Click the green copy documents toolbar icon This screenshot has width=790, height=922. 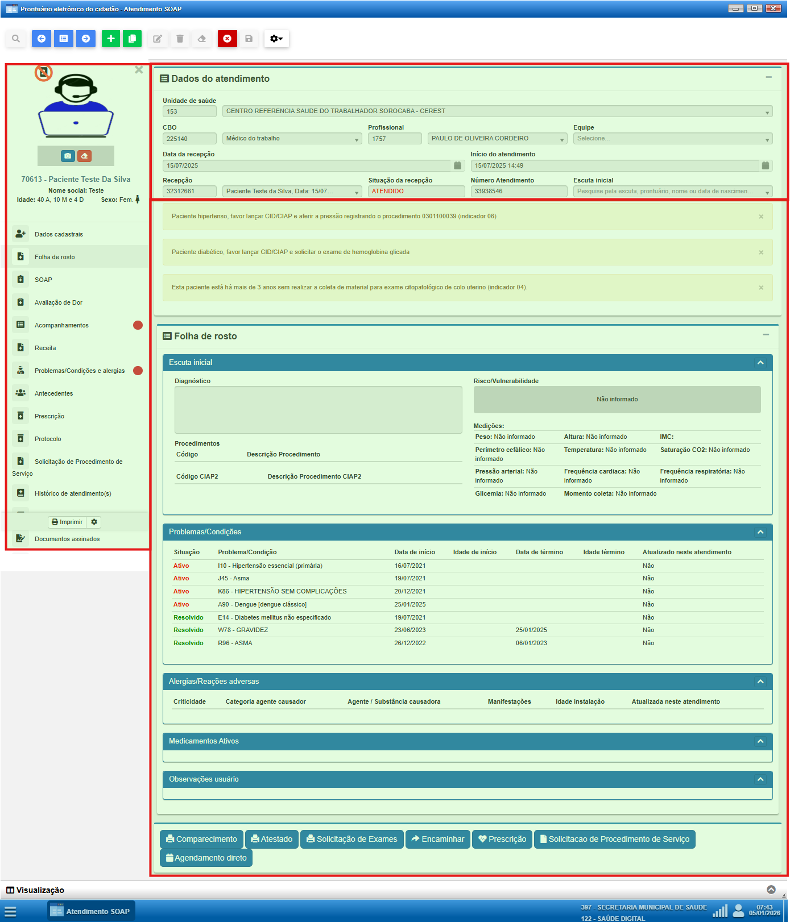[x=132, y=39]
